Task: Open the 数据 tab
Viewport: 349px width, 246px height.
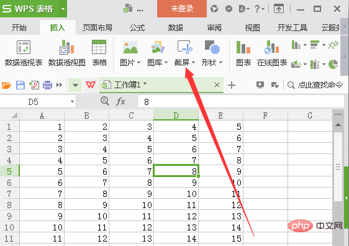Action: click(176, 28)
